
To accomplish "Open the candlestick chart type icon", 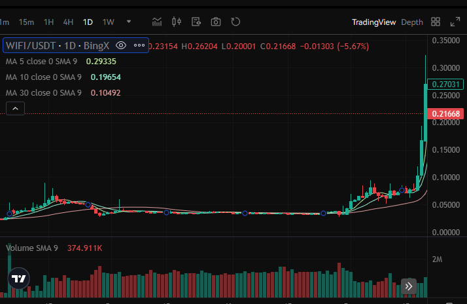I will (177, 22).
